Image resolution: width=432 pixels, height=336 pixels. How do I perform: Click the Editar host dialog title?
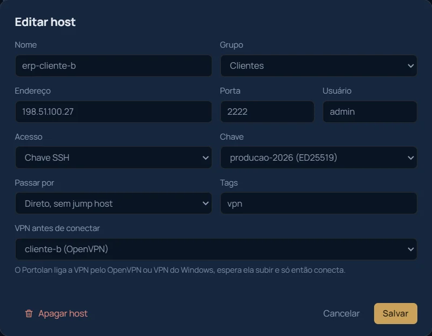click(45, 22)
